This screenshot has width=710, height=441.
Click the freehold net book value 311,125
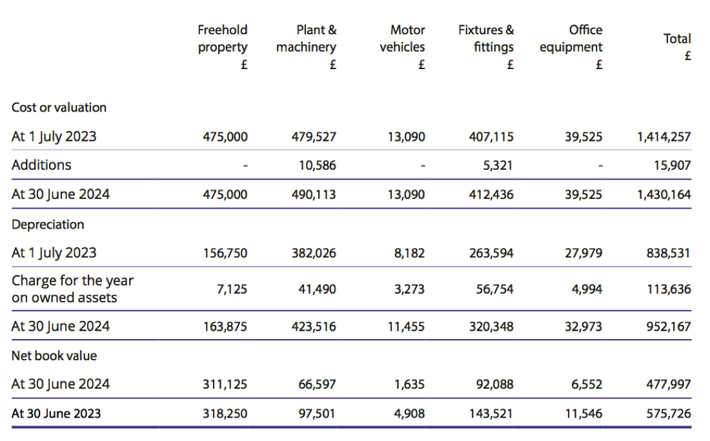(x=225, y=384)
